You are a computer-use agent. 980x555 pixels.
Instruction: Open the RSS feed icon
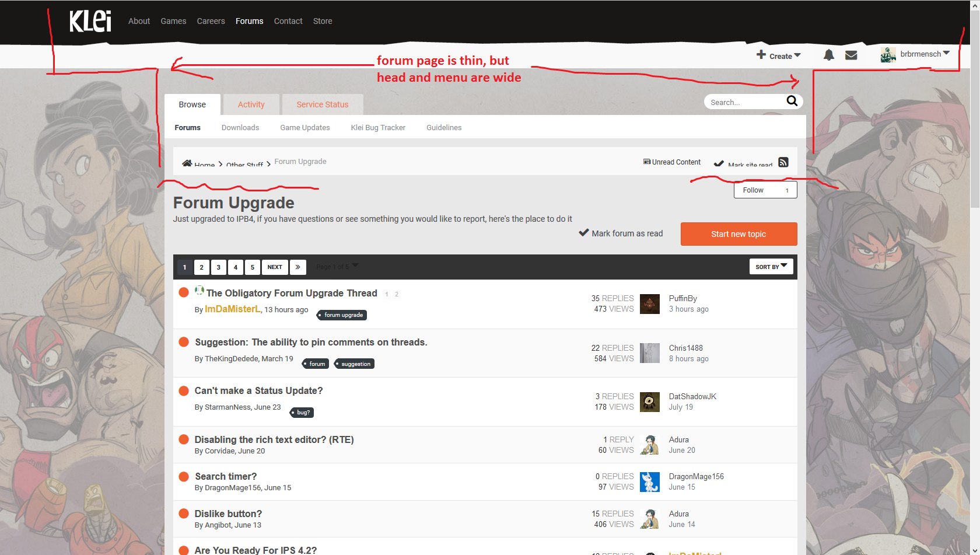pyautogui.click(x=783, y=162)
